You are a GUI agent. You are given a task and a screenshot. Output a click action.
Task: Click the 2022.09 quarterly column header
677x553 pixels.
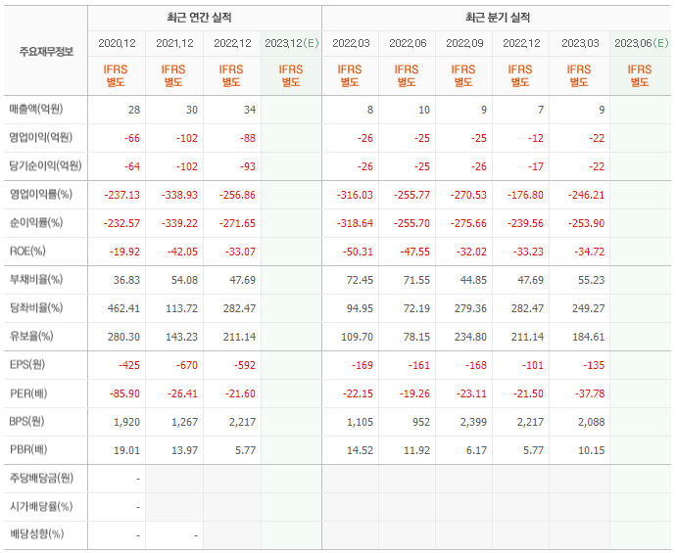(x=464, y=44)
